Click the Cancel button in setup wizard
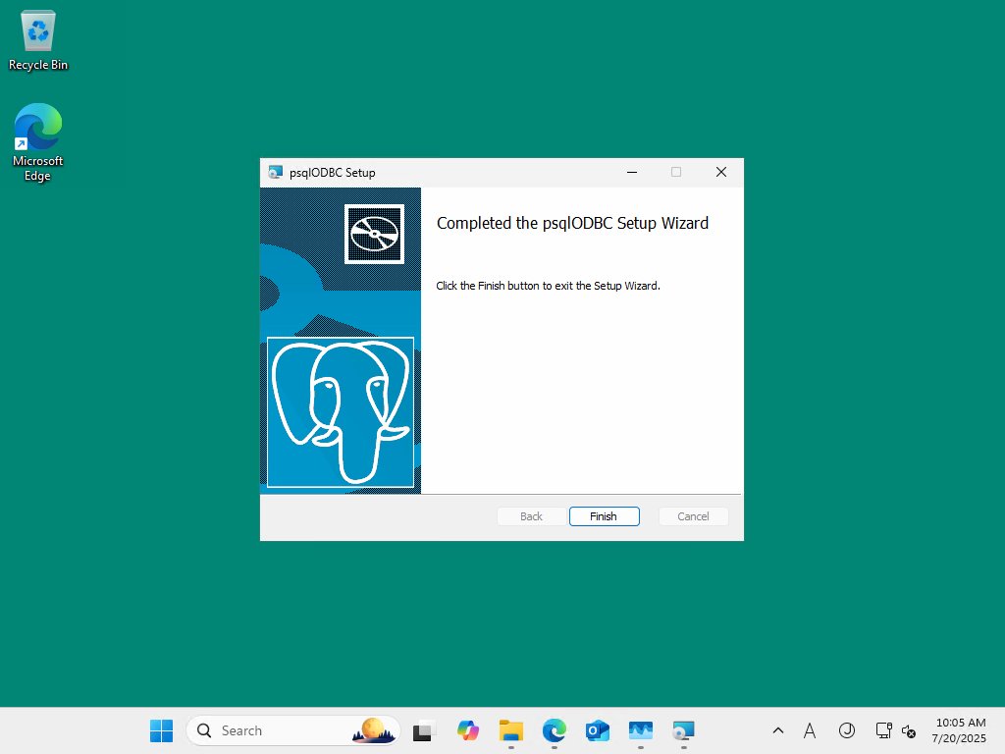Viewport: 1005px width, 754px height. pos(693,516)
